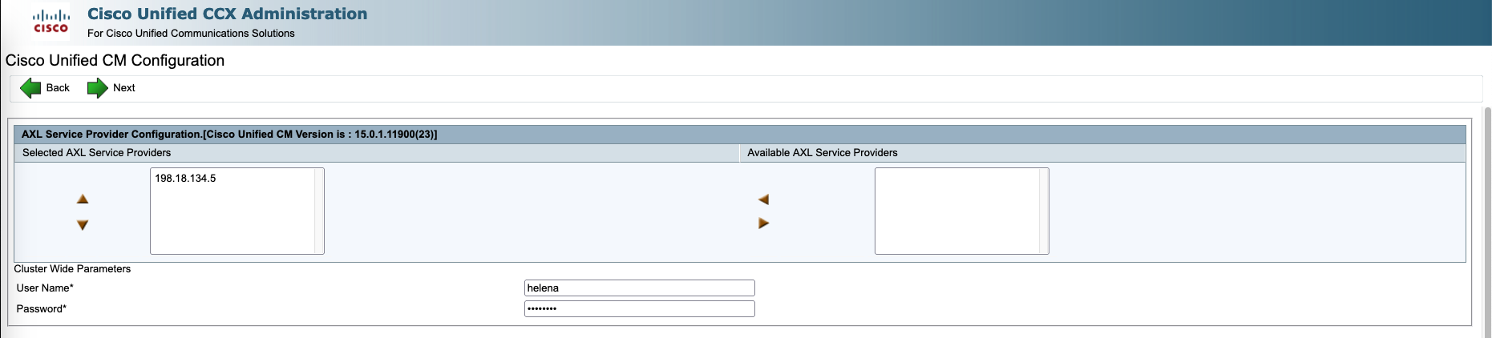Click the Available providers list scrollbar
The width and height of the screenshot is (1492, 338).
coord(1044,211)
